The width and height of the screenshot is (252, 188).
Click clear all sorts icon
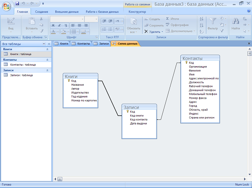202,31
